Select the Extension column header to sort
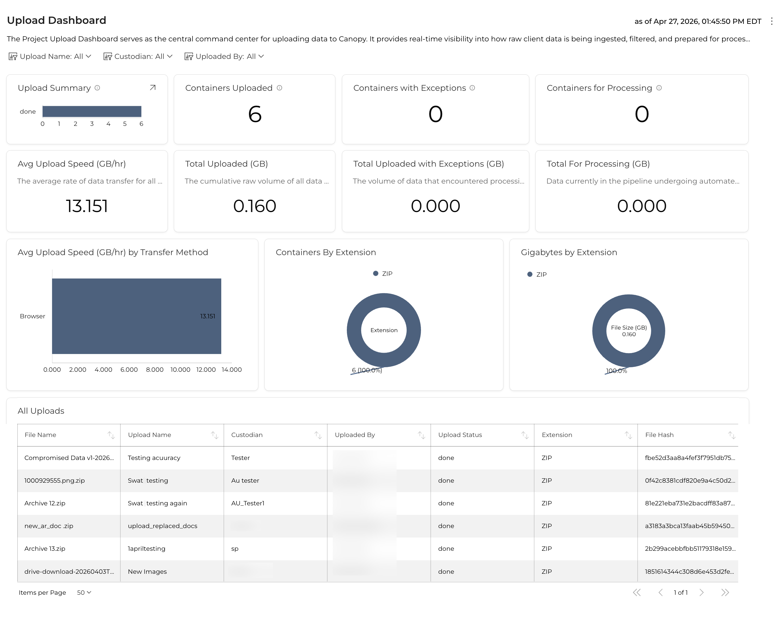Screen dimensions: 777x618 (x=557, y=435)
